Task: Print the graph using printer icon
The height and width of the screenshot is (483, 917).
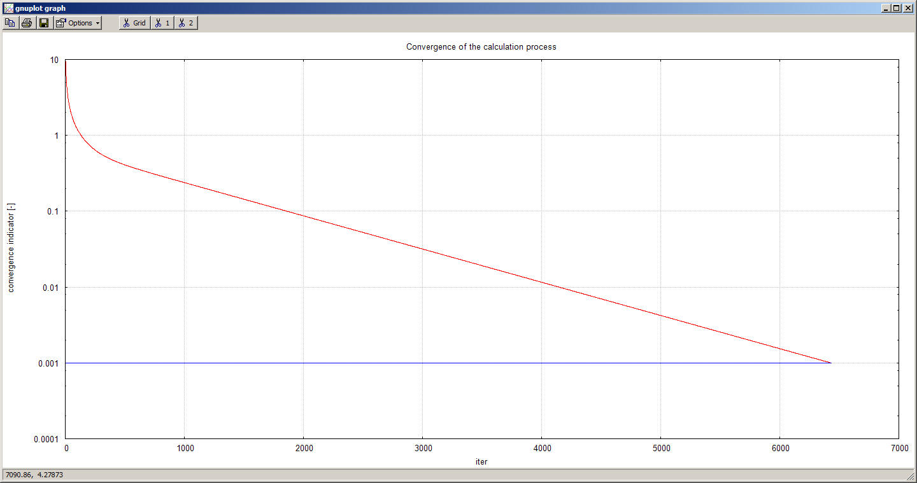Action: 27,23
